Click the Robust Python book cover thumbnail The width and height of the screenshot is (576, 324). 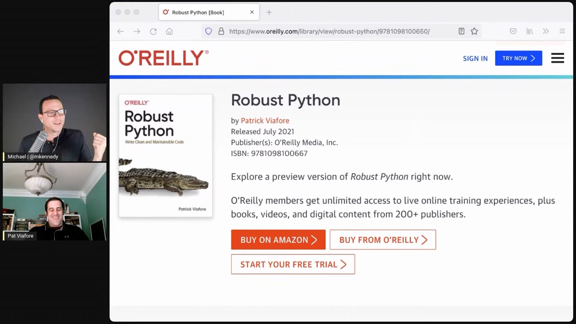click(166, 156)
